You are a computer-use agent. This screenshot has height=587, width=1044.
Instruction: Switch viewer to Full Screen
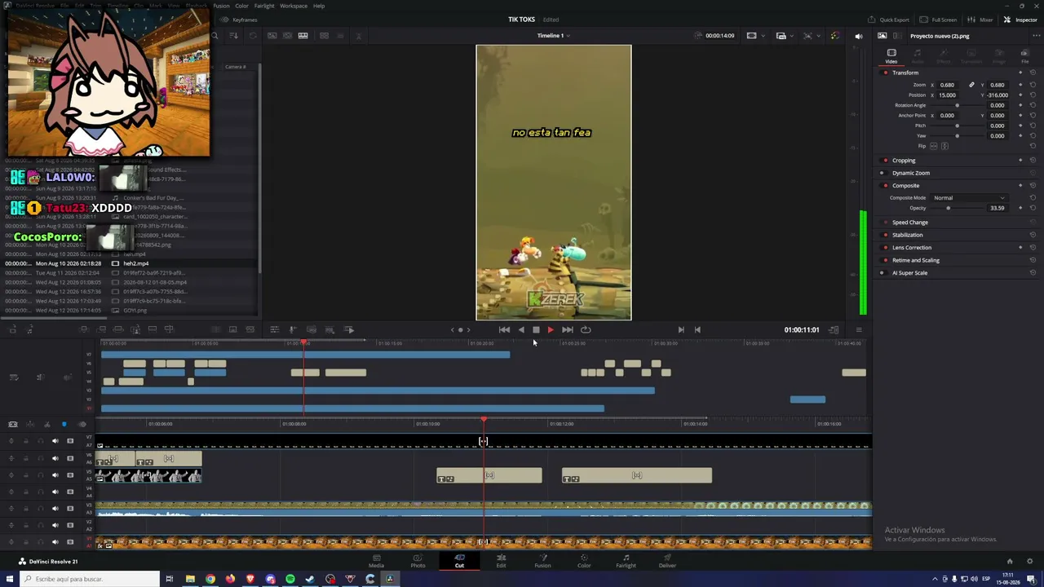pos(938,20)
